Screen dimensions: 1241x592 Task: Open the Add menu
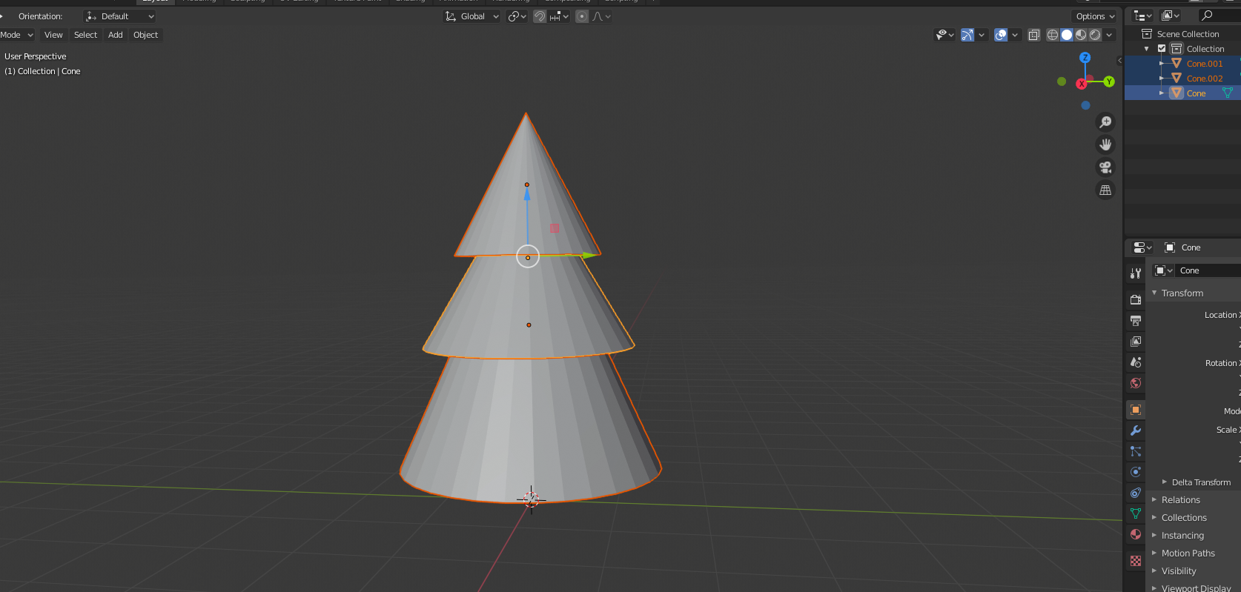coord(116,35)
